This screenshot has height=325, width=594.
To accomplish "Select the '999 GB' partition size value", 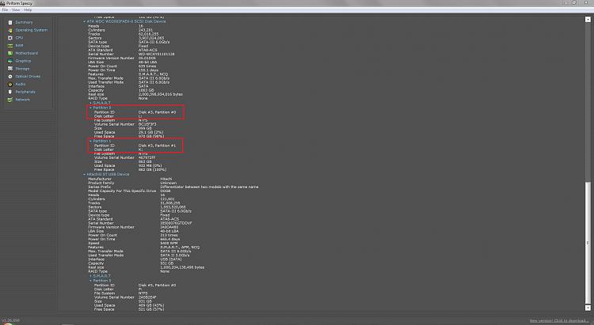I will (145, 128).
